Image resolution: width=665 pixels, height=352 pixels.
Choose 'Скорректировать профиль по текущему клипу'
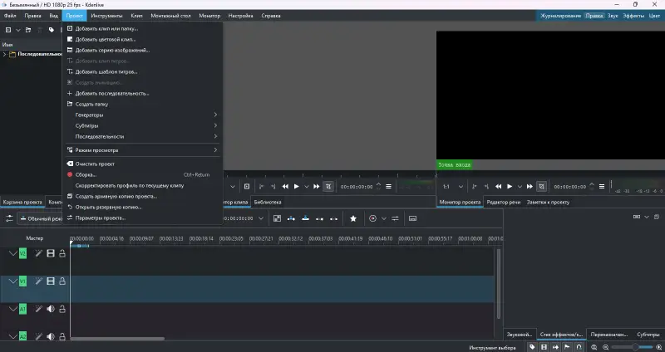142,185
